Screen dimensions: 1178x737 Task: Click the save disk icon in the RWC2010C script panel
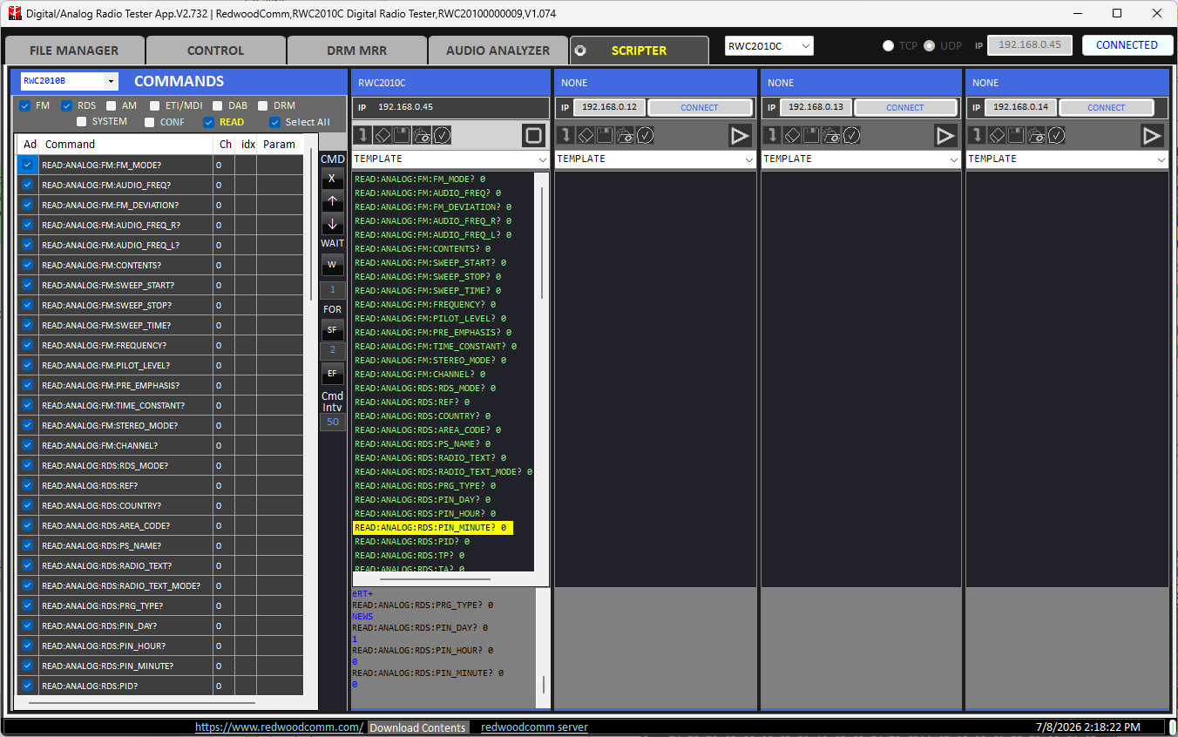click(402, 135)
